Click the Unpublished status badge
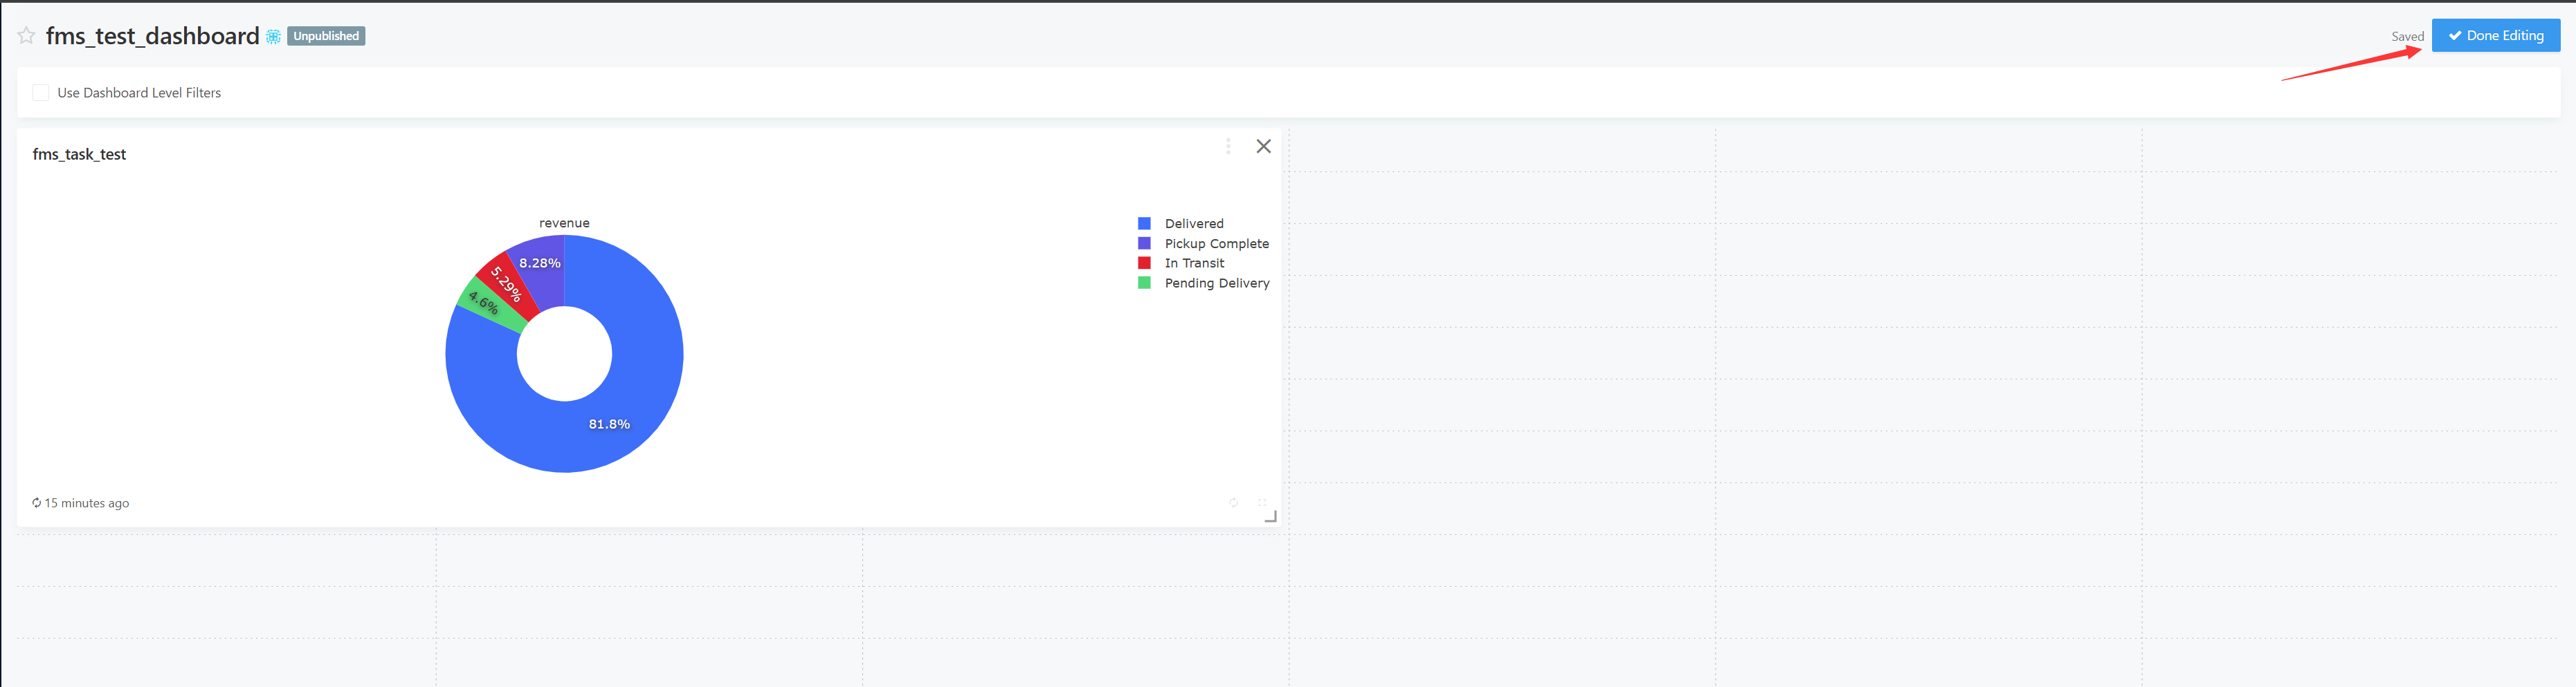This screenshot has width=2576, height=687. click(326, 36)
